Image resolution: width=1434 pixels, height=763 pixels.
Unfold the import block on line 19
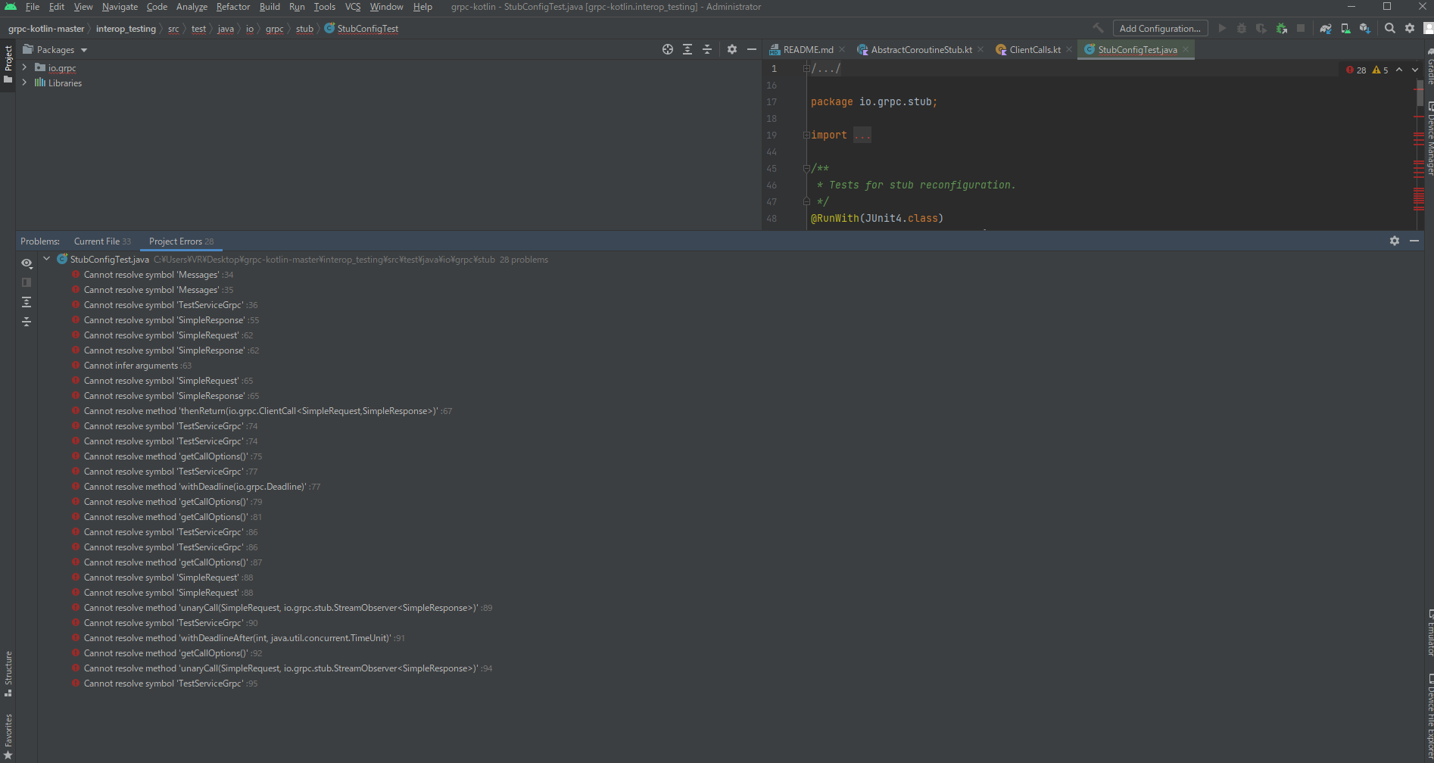(806, 135)
